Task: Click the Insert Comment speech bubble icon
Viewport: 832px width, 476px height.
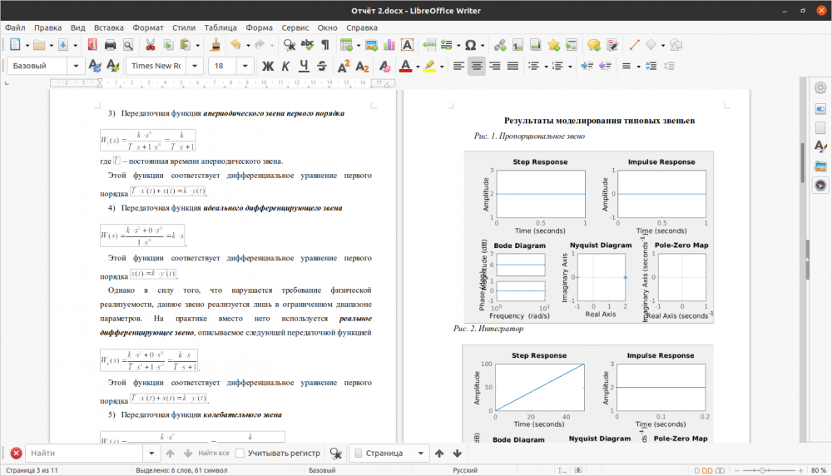Action: coord(593,45)
